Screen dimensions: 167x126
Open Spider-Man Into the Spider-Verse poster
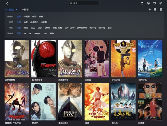pos(17,102)
